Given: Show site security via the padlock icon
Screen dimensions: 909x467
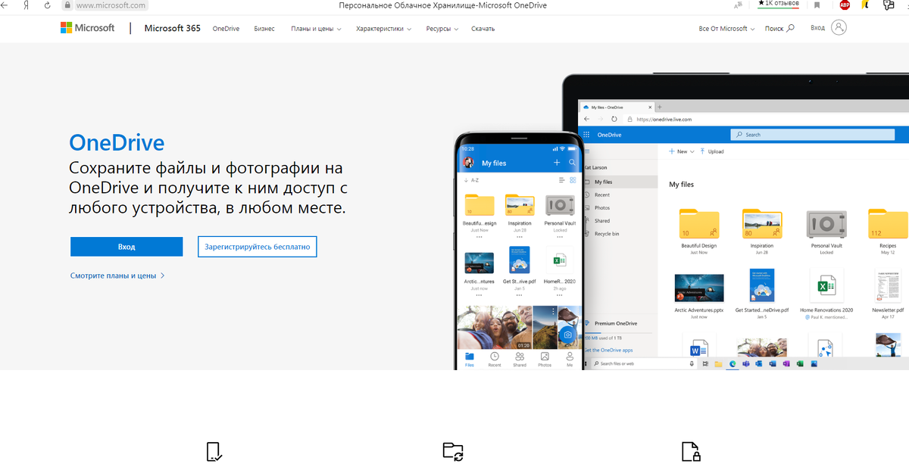Looking at the screenshot, I should (67, 5).
